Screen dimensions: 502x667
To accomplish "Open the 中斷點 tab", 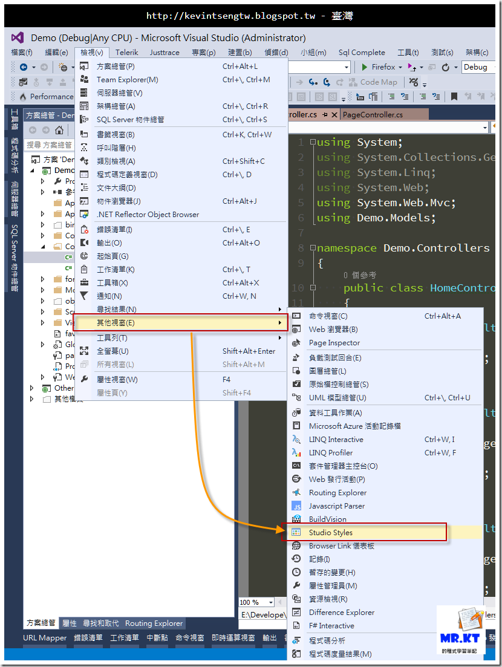I will point(157,637).
